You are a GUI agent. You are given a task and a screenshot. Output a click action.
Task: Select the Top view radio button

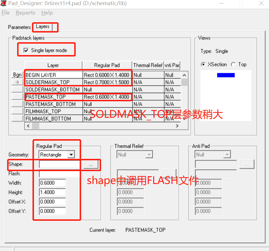click(233, 64)
